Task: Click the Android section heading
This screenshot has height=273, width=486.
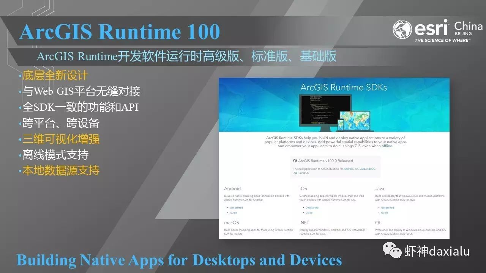Action: [x=232, y=188]
